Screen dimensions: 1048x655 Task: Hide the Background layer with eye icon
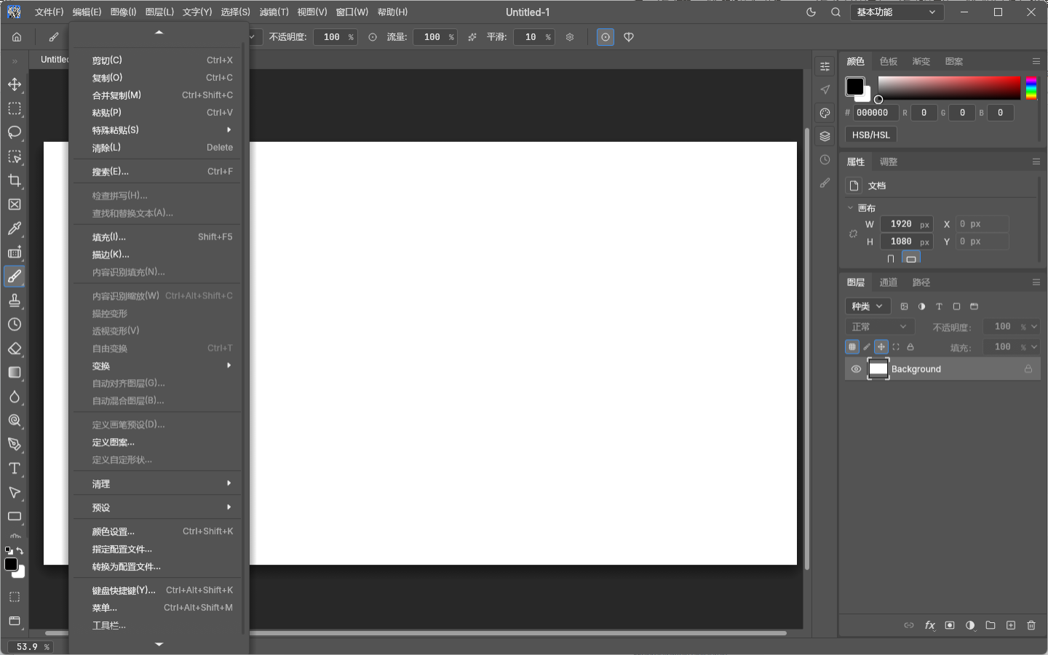click(856, 369)
